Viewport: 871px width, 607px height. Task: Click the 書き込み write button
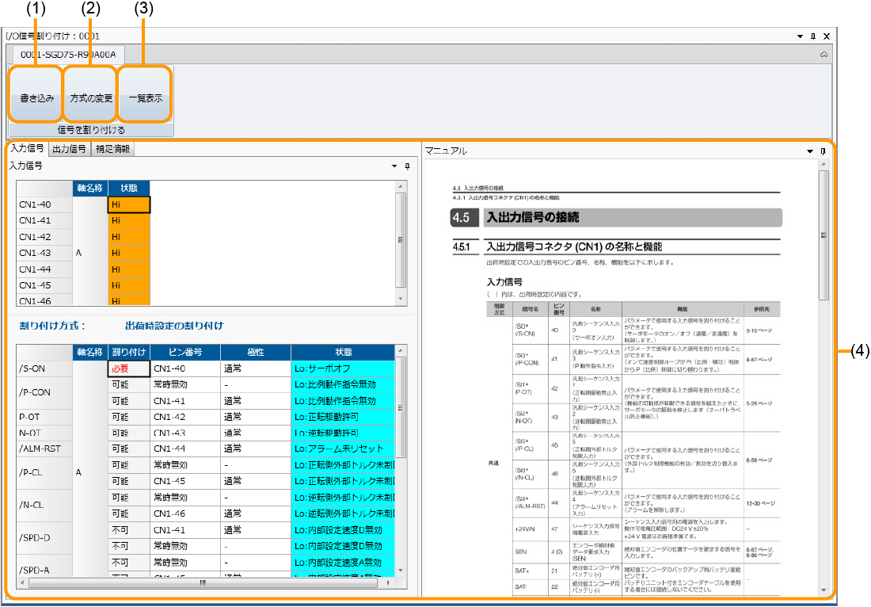point(37,98)
